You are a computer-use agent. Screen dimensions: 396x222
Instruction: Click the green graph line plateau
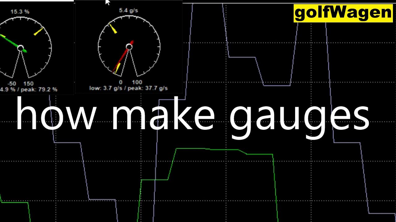pos(224,150)
